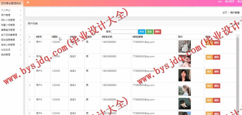
Task: Expand 系统管理 sidebar chevron
Action: pyautogui.click(x=21, y=55)
